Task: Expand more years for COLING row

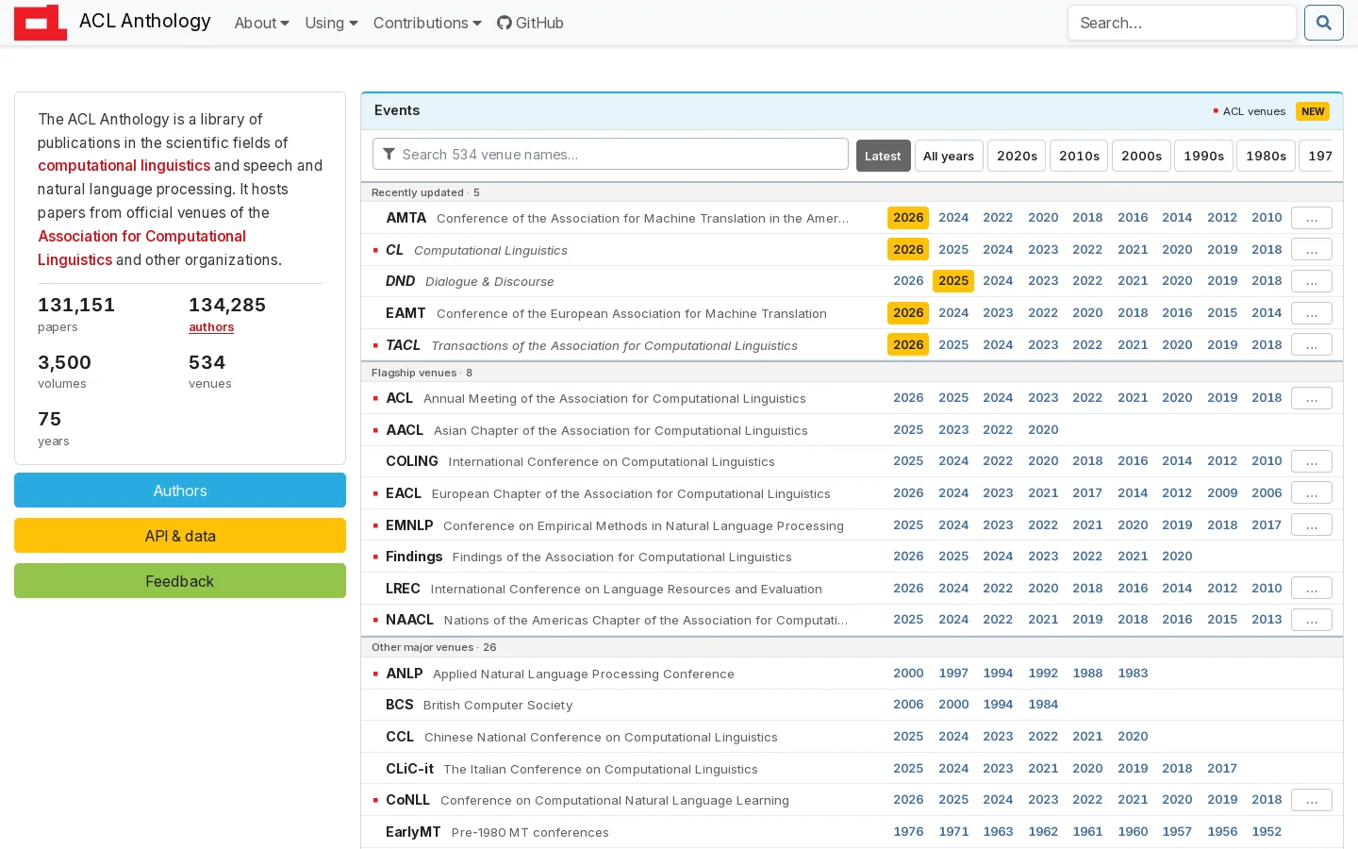Action: [1311, 461]
